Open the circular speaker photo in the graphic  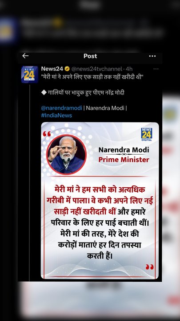coord(66,155)
